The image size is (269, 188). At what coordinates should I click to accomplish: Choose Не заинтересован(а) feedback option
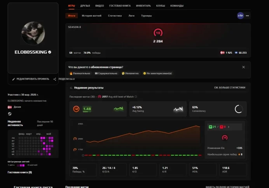pos(157,73)
